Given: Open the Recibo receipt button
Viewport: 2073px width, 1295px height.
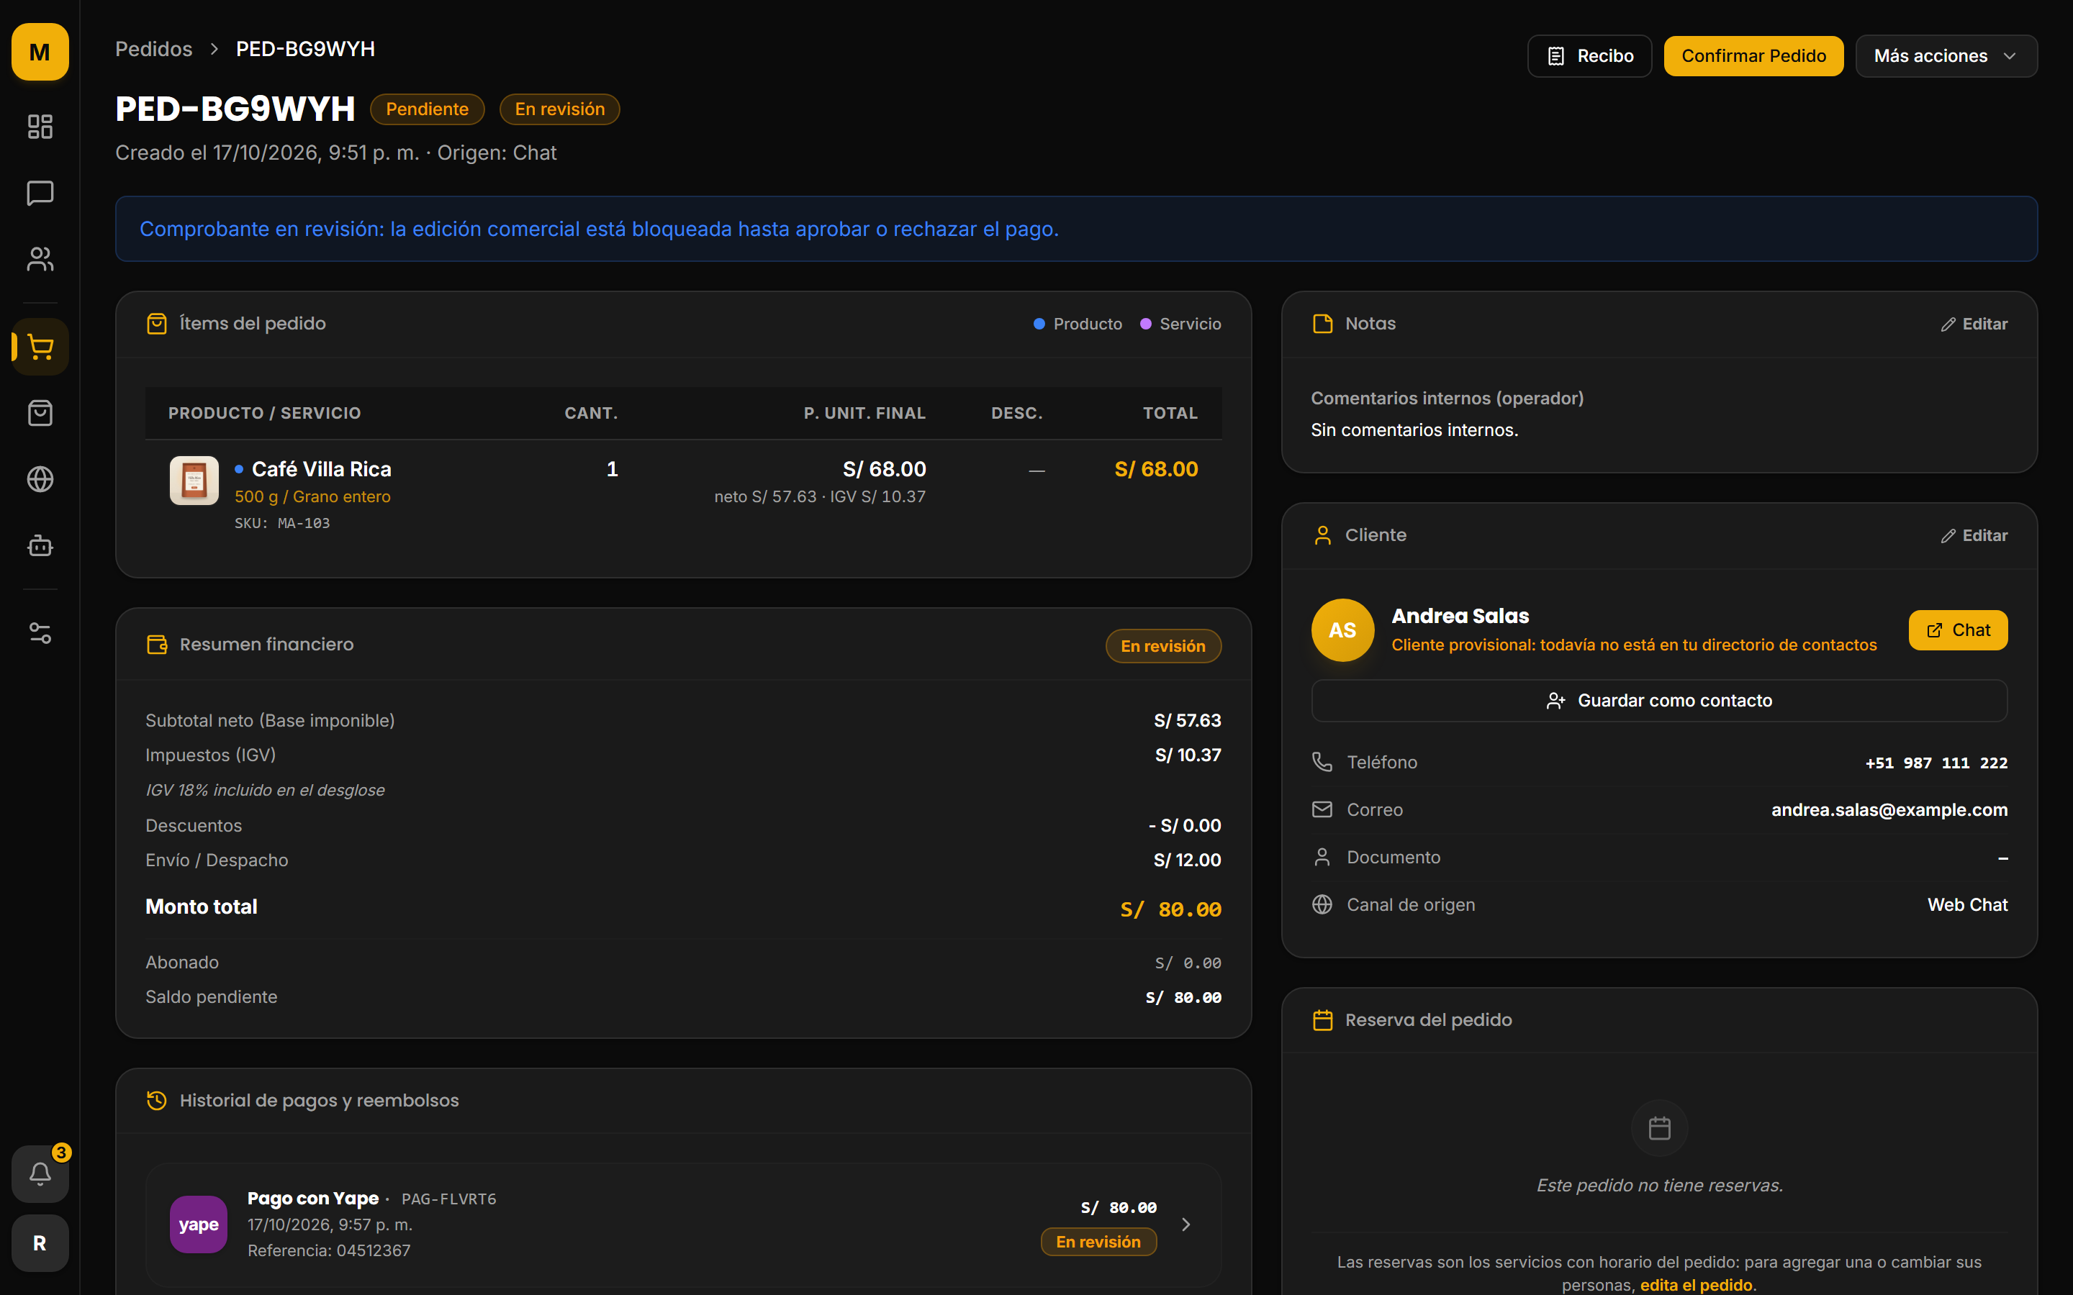Looking at the screenshot, I should 1590,55.
